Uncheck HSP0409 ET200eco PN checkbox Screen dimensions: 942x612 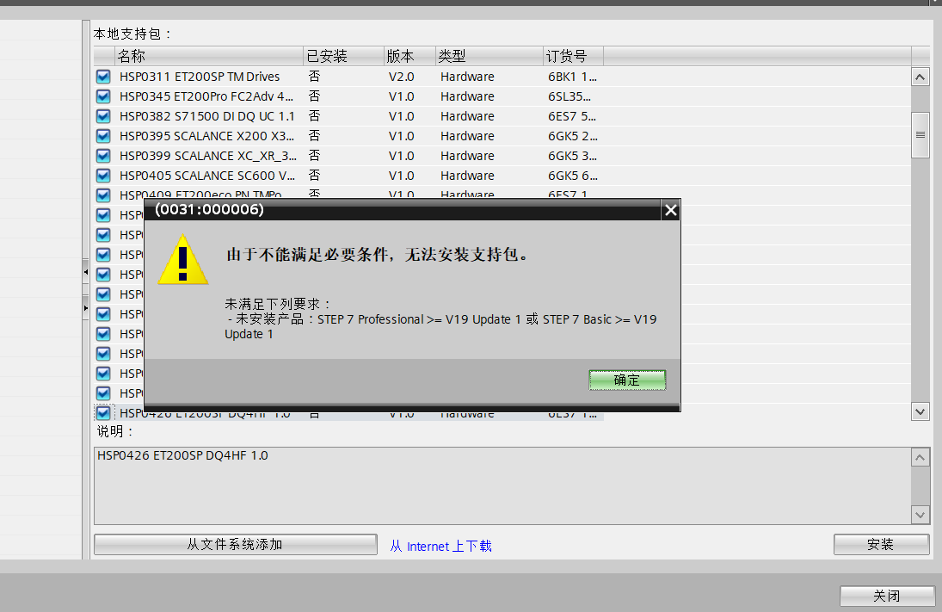click(103, 195)
